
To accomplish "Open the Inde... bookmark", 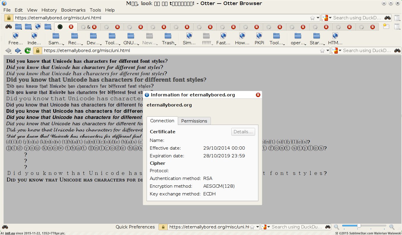I will coord(34,39).
